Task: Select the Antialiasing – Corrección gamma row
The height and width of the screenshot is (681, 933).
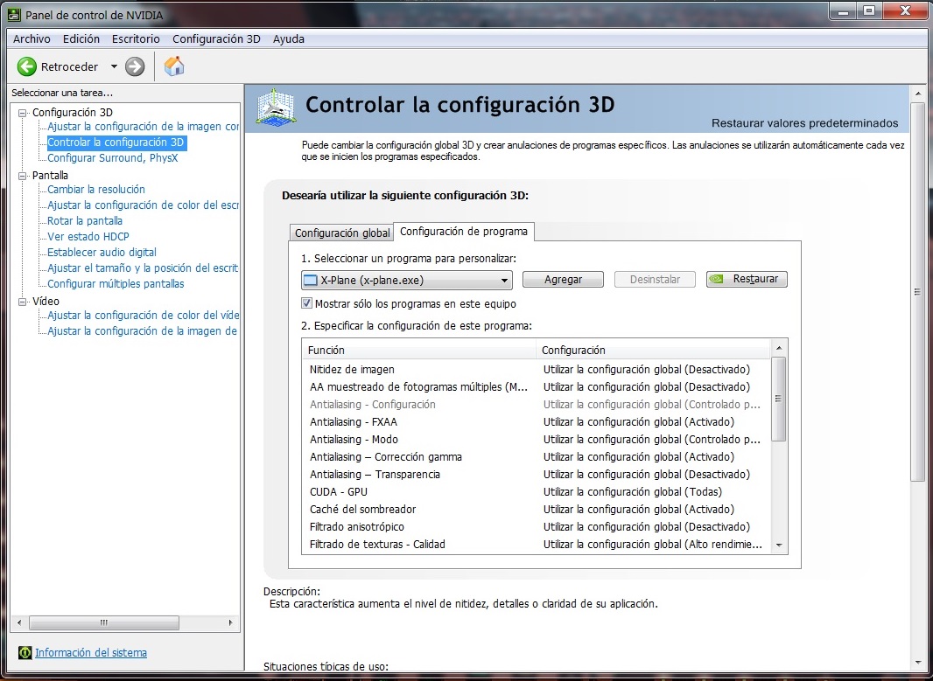Action: [537, 457]
